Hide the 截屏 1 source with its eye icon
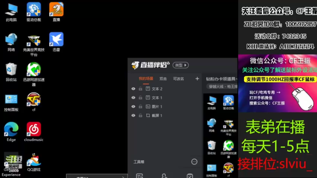Image resolution: width=317 pixels, height=178 pixels. pos(133,116)
